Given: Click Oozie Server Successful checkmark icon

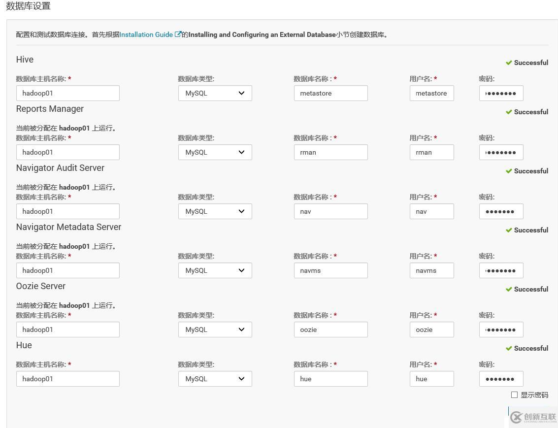Looking at the screenshot, I should click(509, 289).
